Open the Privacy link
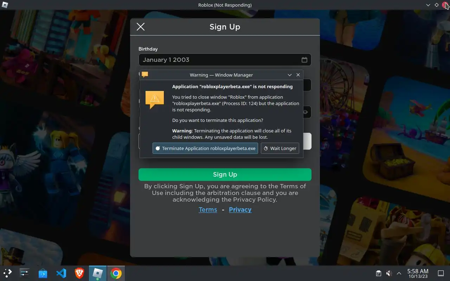This screenshot has height=281, width=450. pos(240,210)
